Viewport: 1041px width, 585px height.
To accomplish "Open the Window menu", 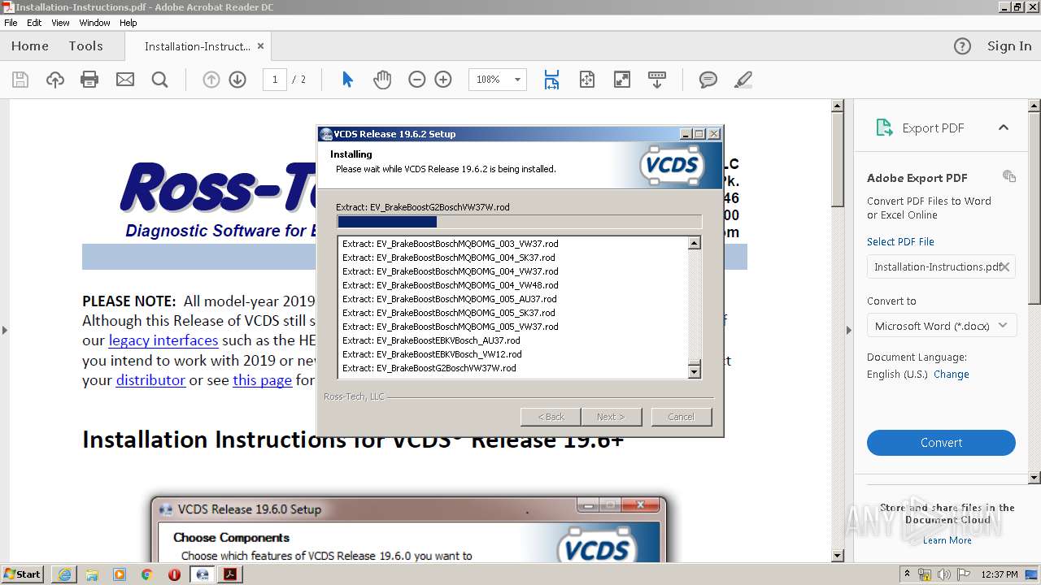I will pos(95,23).
